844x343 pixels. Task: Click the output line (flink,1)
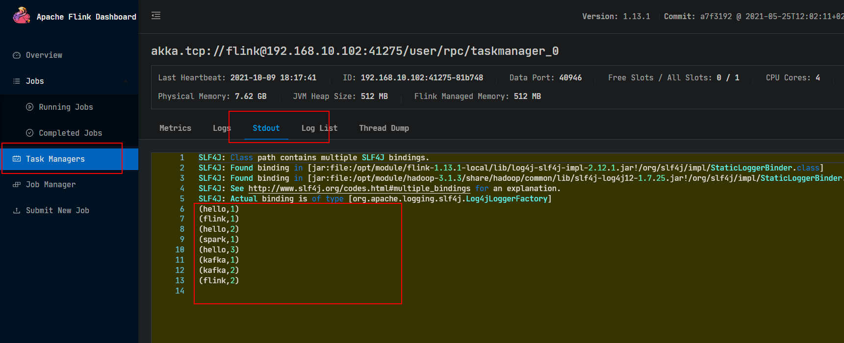point(219,219)
